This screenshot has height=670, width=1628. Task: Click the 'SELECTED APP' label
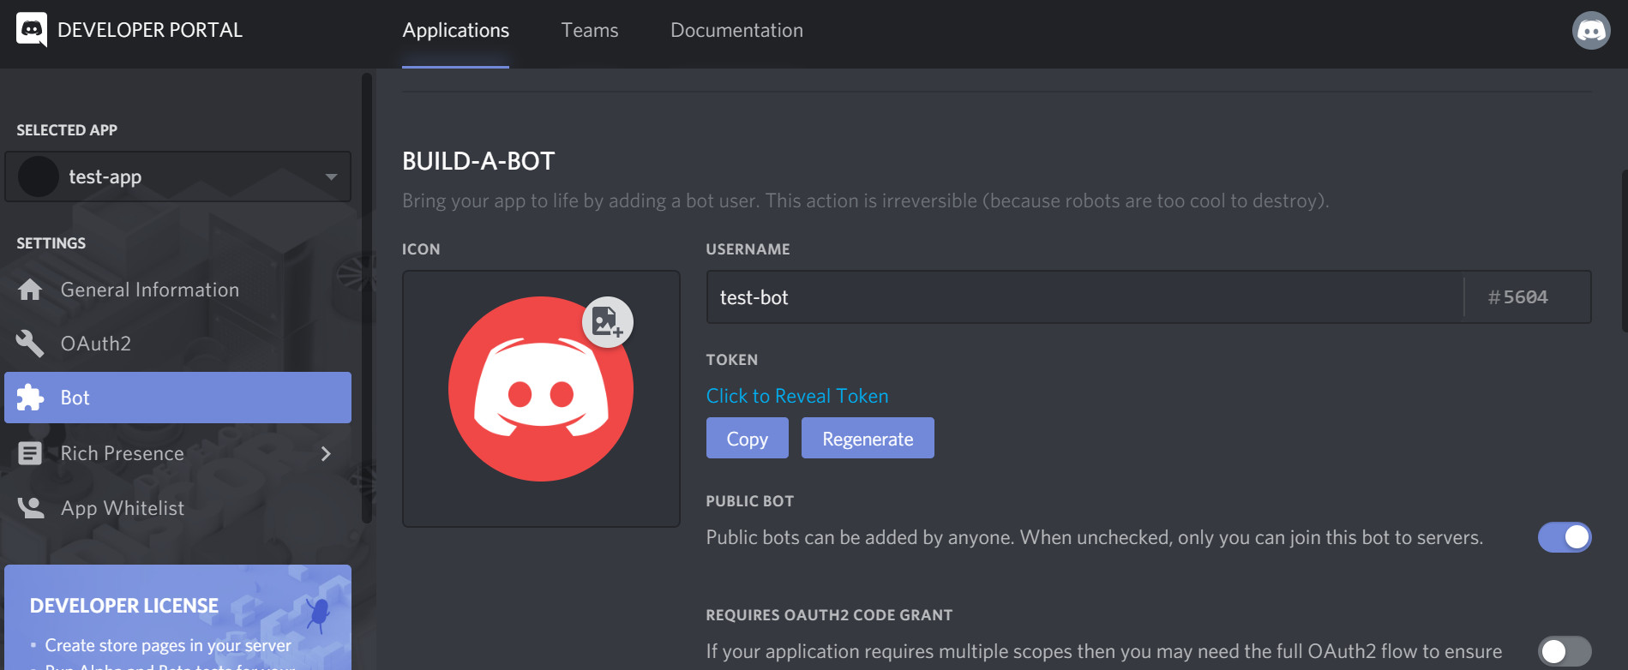[x=67, y=130]
